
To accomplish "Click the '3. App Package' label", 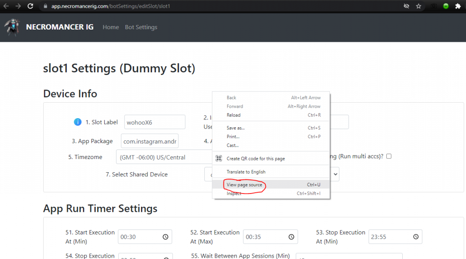I will tap(92, 141).
